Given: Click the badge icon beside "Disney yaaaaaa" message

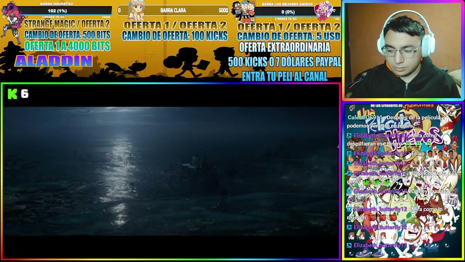Looking at the screenshot, I should [349, 191].
